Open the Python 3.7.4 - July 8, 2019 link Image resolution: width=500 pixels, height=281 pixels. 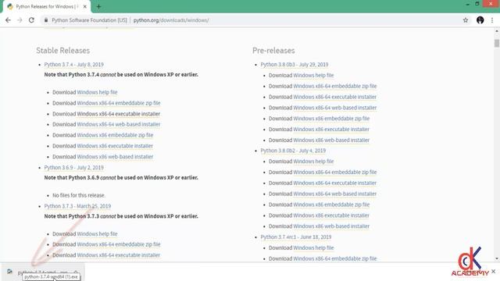(x=74, y=64)
